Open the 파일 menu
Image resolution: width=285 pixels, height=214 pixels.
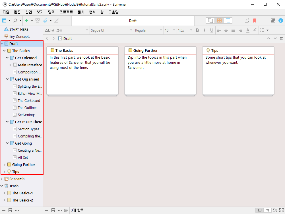tap(6, 12)
